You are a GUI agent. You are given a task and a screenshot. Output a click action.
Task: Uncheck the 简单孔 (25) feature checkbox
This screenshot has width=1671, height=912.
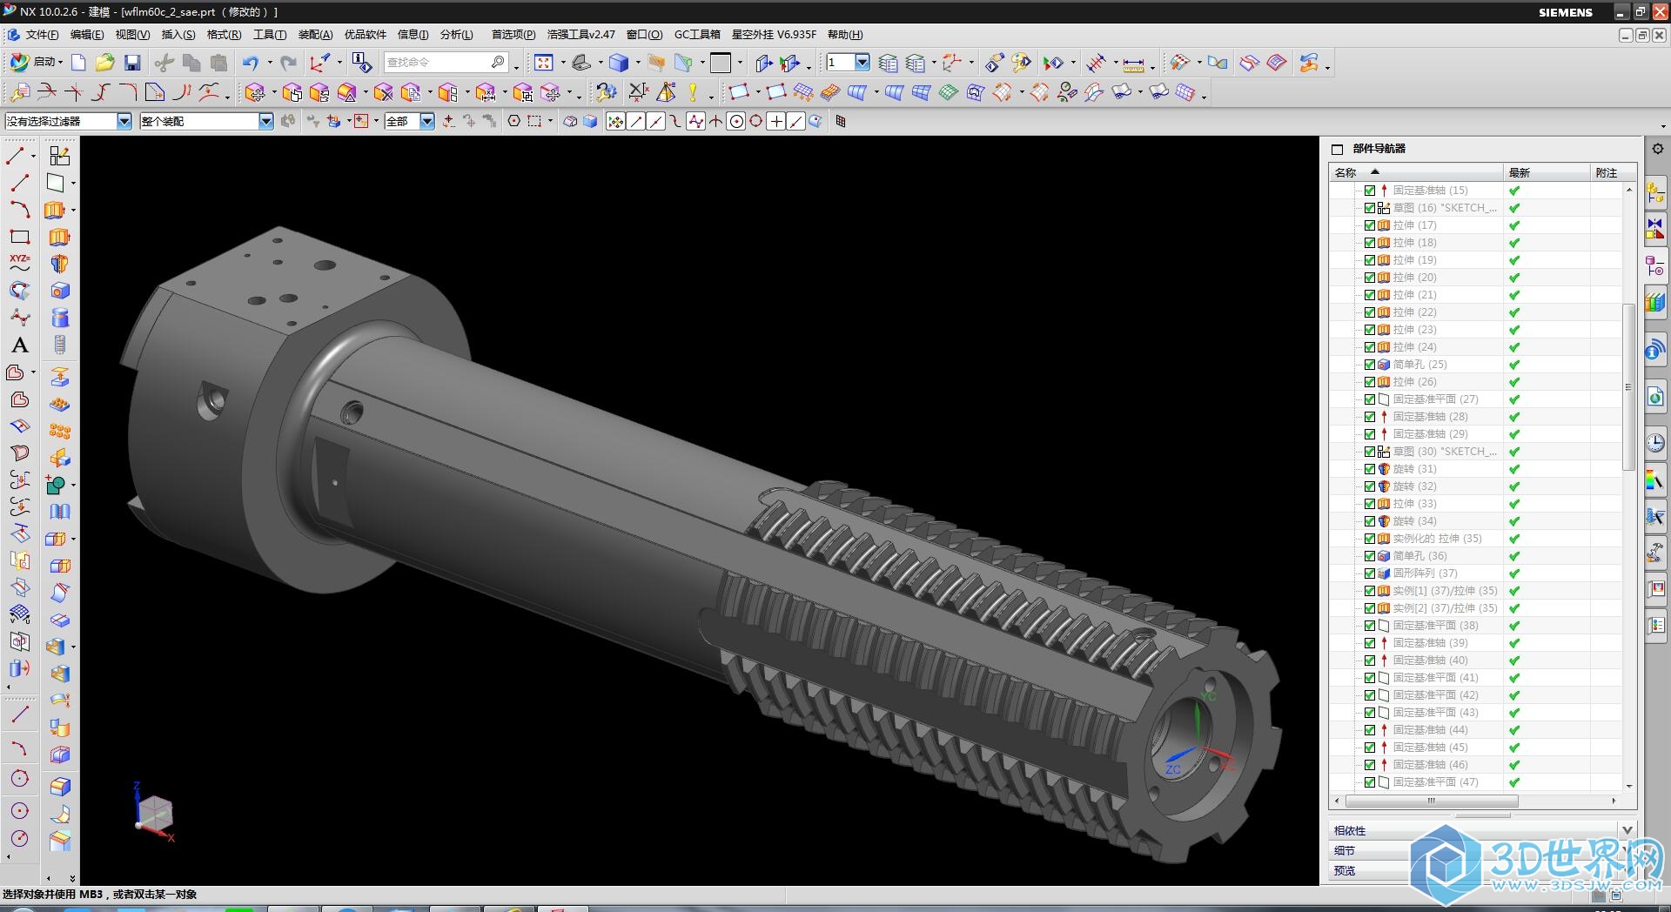tap(1370, 365)
